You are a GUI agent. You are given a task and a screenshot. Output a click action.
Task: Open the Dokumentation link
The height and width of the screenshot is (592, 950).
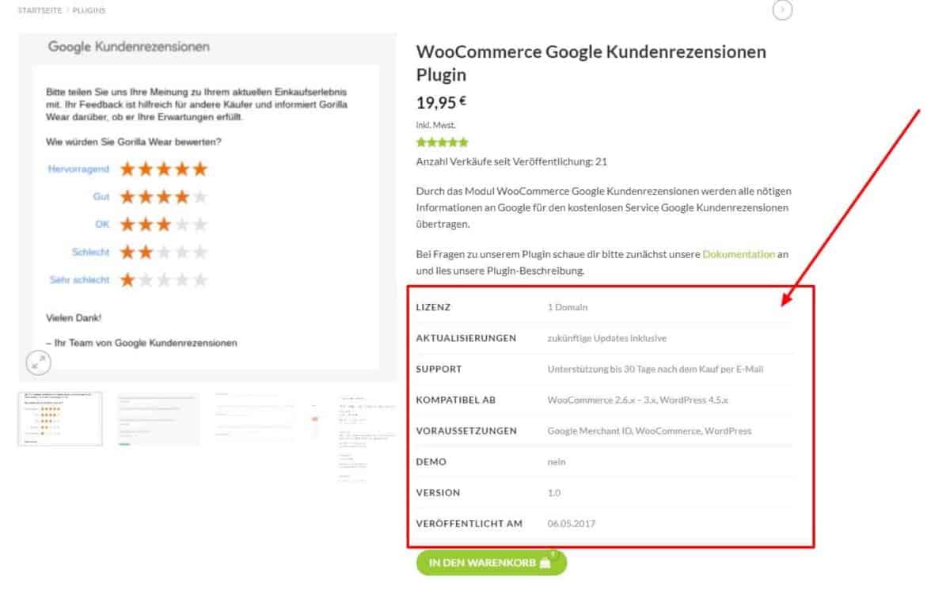pyautogui.click(x=739, y=254)
